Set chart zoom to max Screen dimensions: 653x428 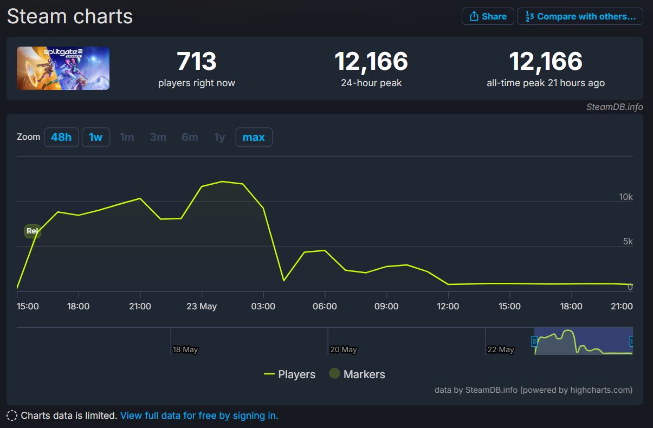[254, 137]
